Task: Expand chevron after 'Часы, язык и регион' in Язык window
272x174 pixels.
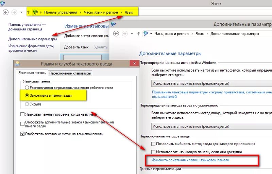Action: tap(121, 12)
